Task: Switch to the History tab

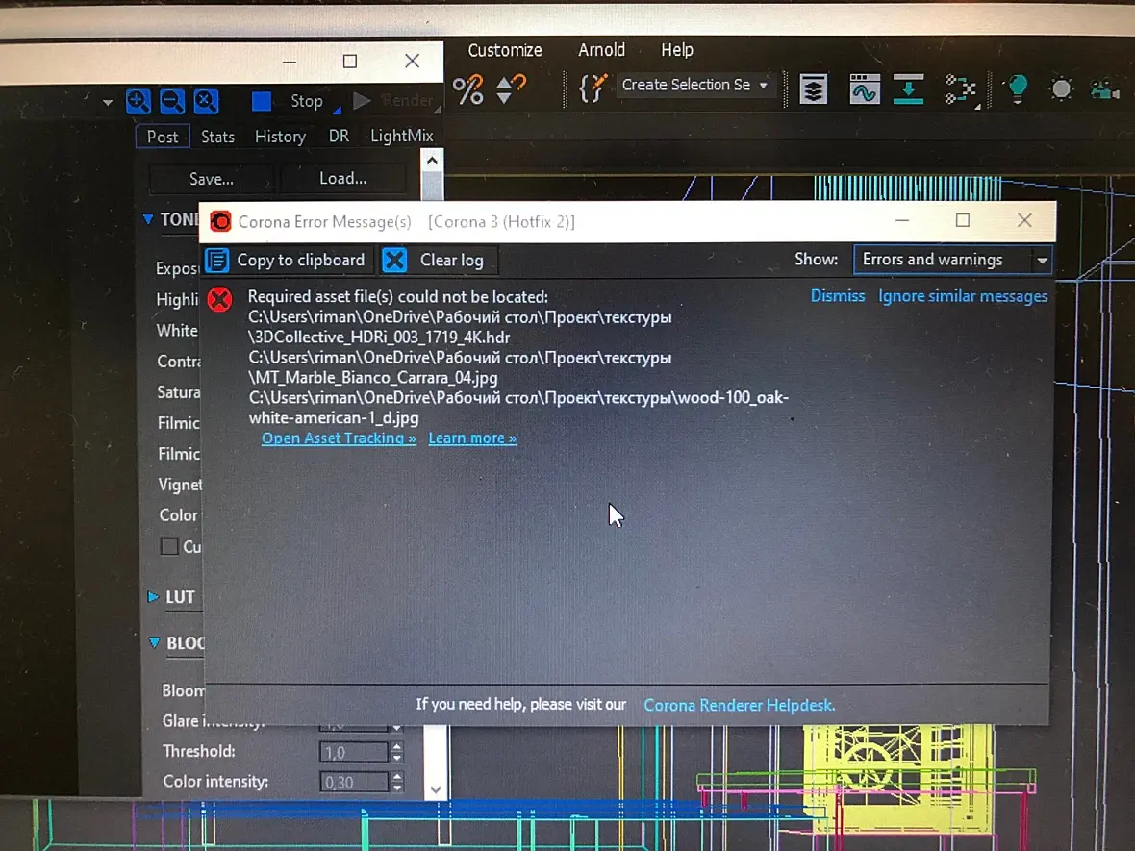Action: tap(280, 137)
